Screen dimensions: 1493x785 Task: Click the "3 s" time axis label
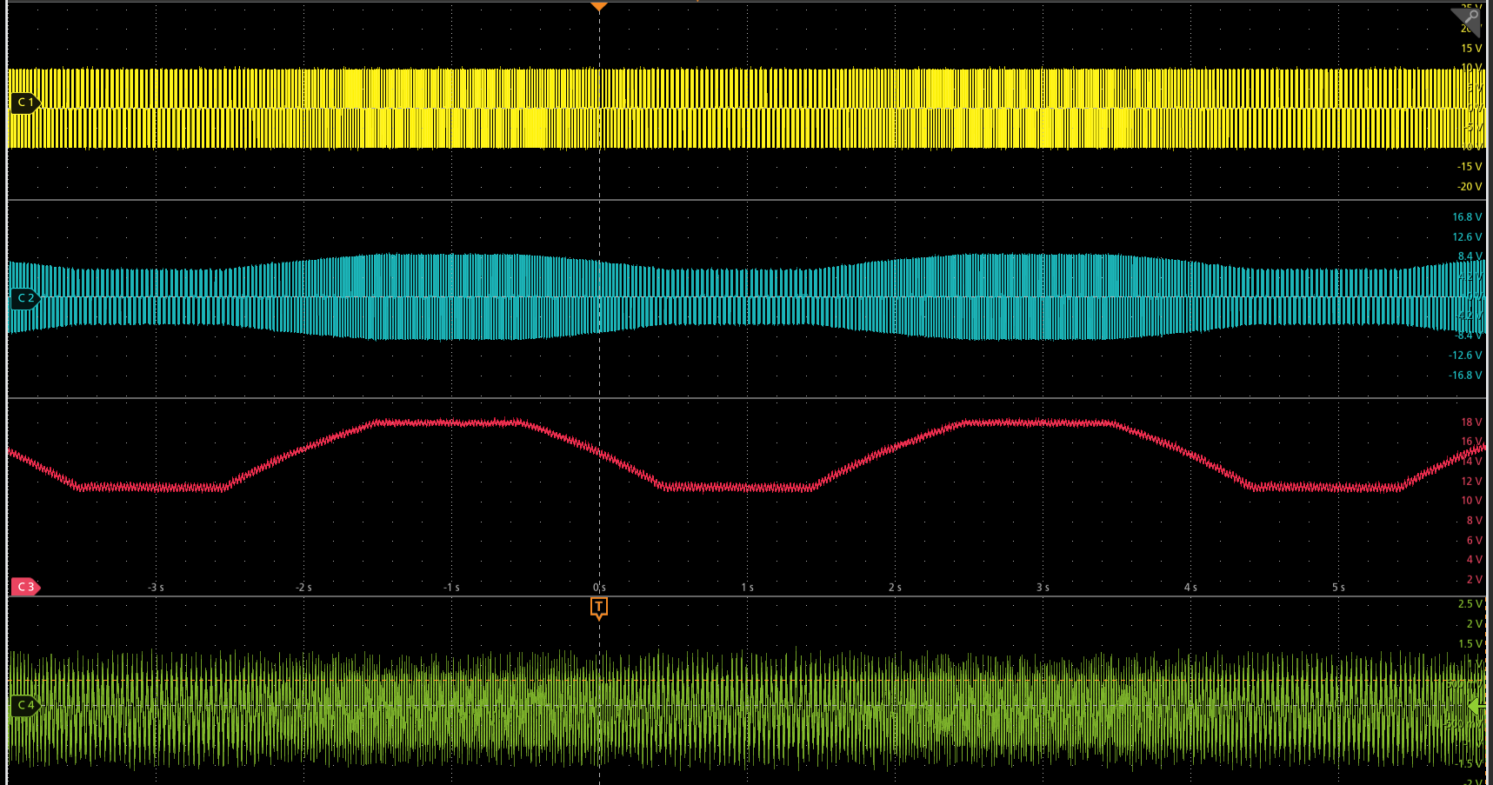1043,588
